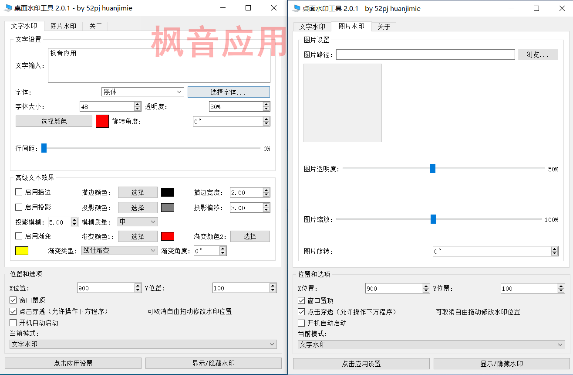Decrease 透明度 30% with down arrow
Screen dimensions: 573x375
coord(266,109)
